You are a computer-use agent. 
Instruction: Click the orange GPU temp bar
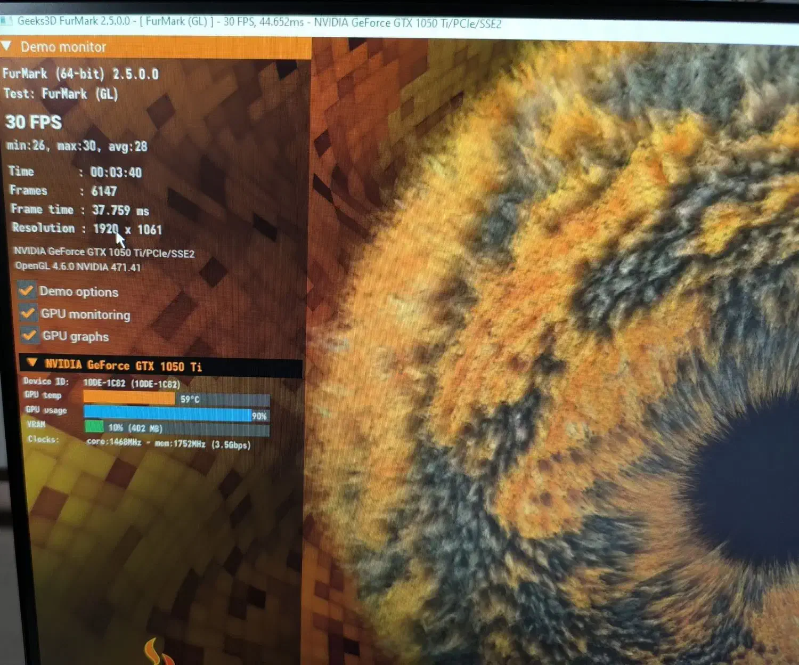pos(129,398)
